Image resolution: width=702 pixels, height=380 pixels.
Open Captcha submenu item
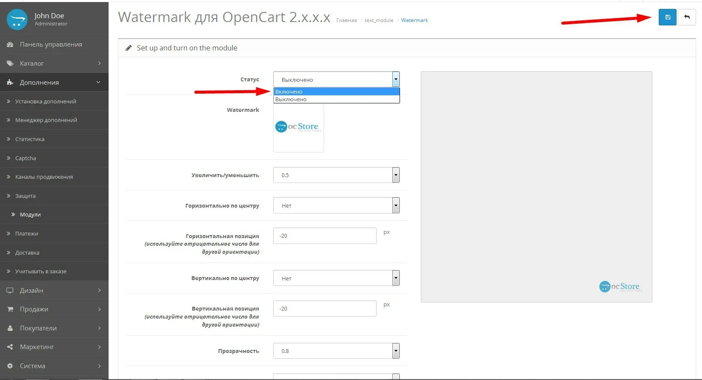coord(54,158)
